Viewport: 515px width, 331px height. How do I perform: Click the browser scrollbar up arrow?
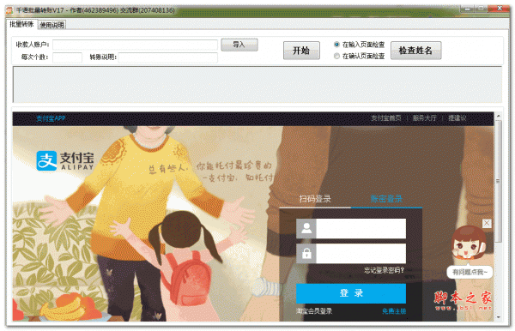point(498,116)
